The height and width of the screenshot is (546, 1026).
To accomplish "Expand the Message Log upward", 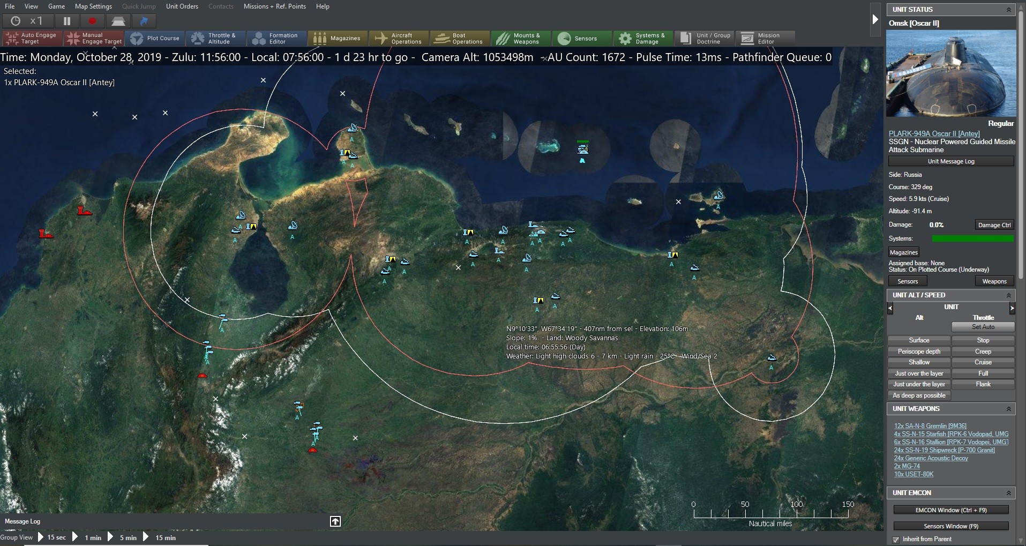I will 335,521.
